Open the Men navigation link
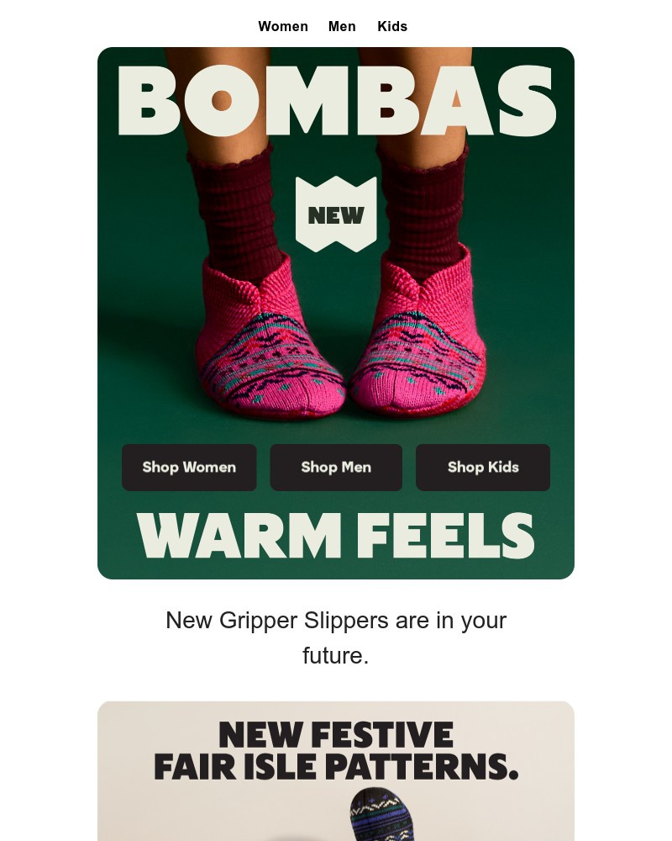 [342, 26]
